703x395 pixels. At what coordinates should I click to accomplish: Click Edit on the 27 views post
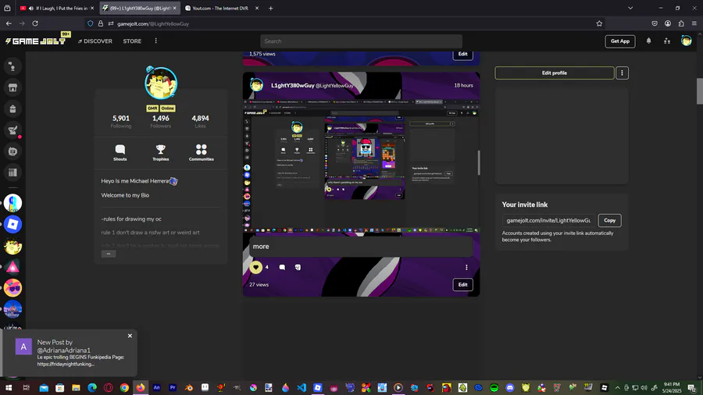click(x=462, y=285)
